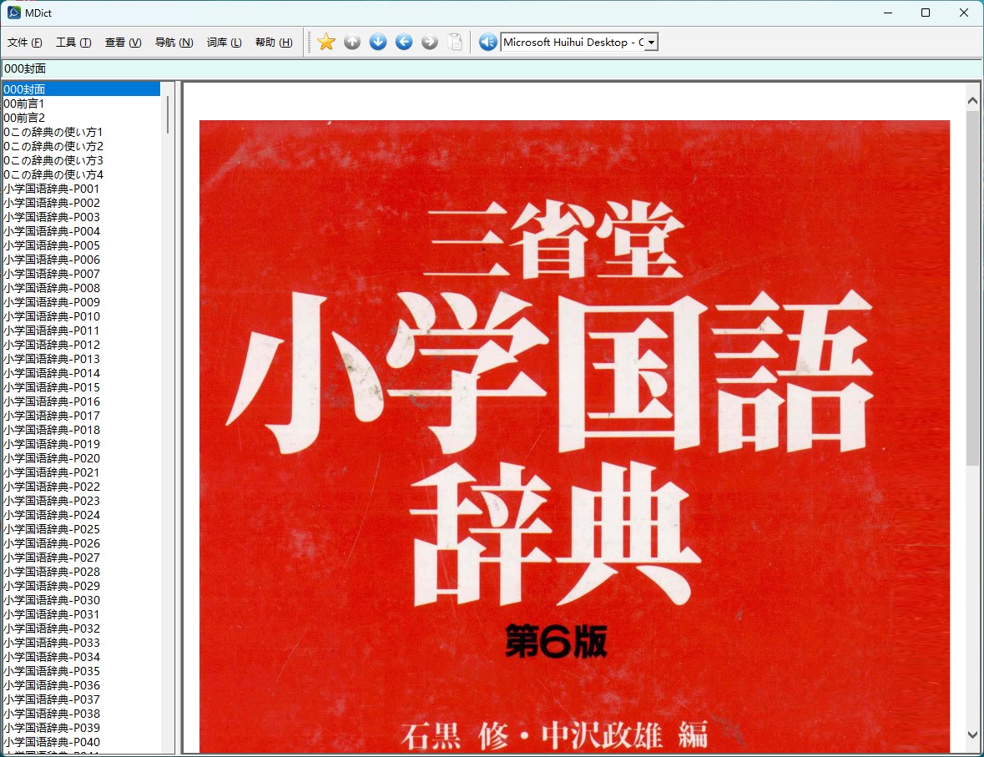984x757 pixels.
Task: Open page 小学国语辞典-P020
Action: point(82,458)
